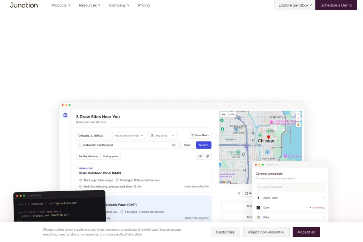Select Sort by price
Viewport: 363px width, 242px height.
pos(110,156)
